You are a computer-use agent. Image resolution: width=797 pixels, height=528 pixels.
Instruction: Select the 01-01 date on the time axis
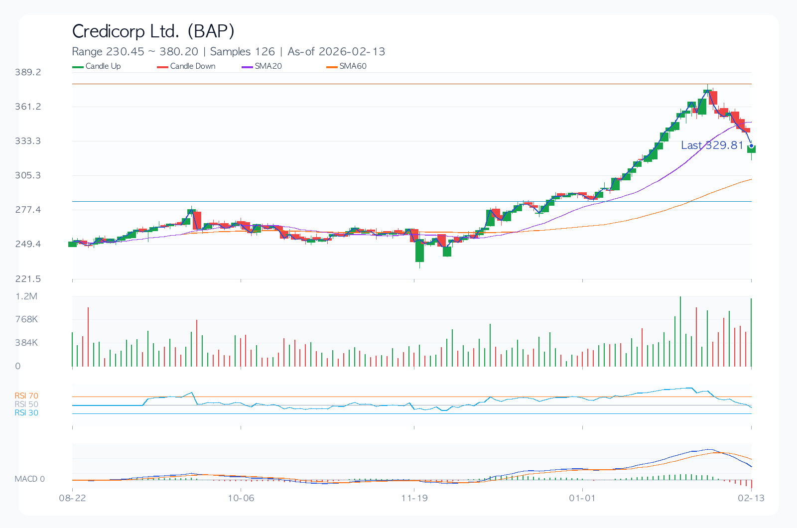coord(582,498)
